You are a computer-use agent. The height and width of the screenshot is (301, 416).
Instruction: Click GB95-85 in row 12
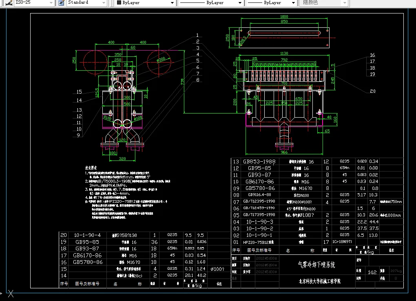tap(259, 168)
